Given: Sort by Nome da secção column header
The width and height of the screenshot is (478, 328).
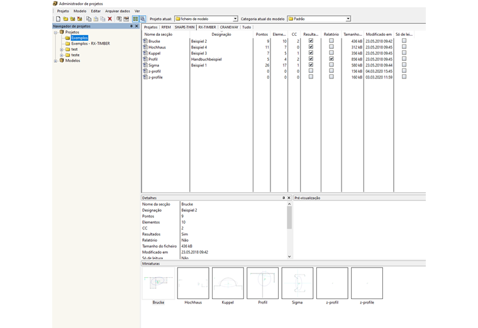Looking at the screenshot, I should pyautogui.click(x=166, y=35).
